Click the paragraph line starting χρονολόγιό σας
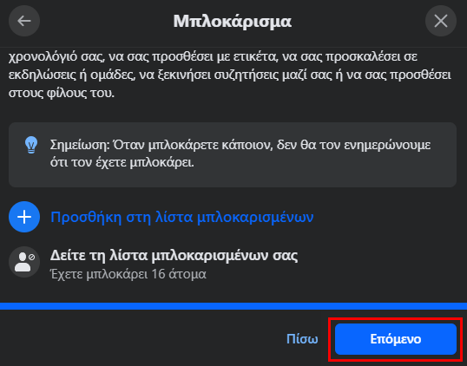 pos(213,56)
